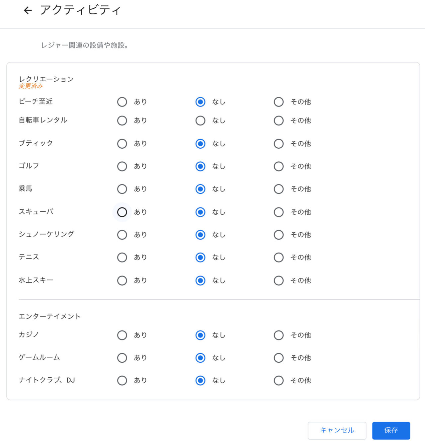This screenshot has width=425, height=446.
Task: Choose その他 for テニス
Action: [279, 257]
